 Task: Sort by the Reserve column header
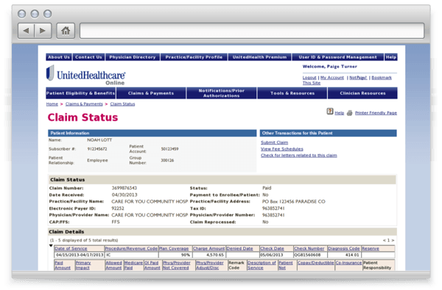(371, 249)
